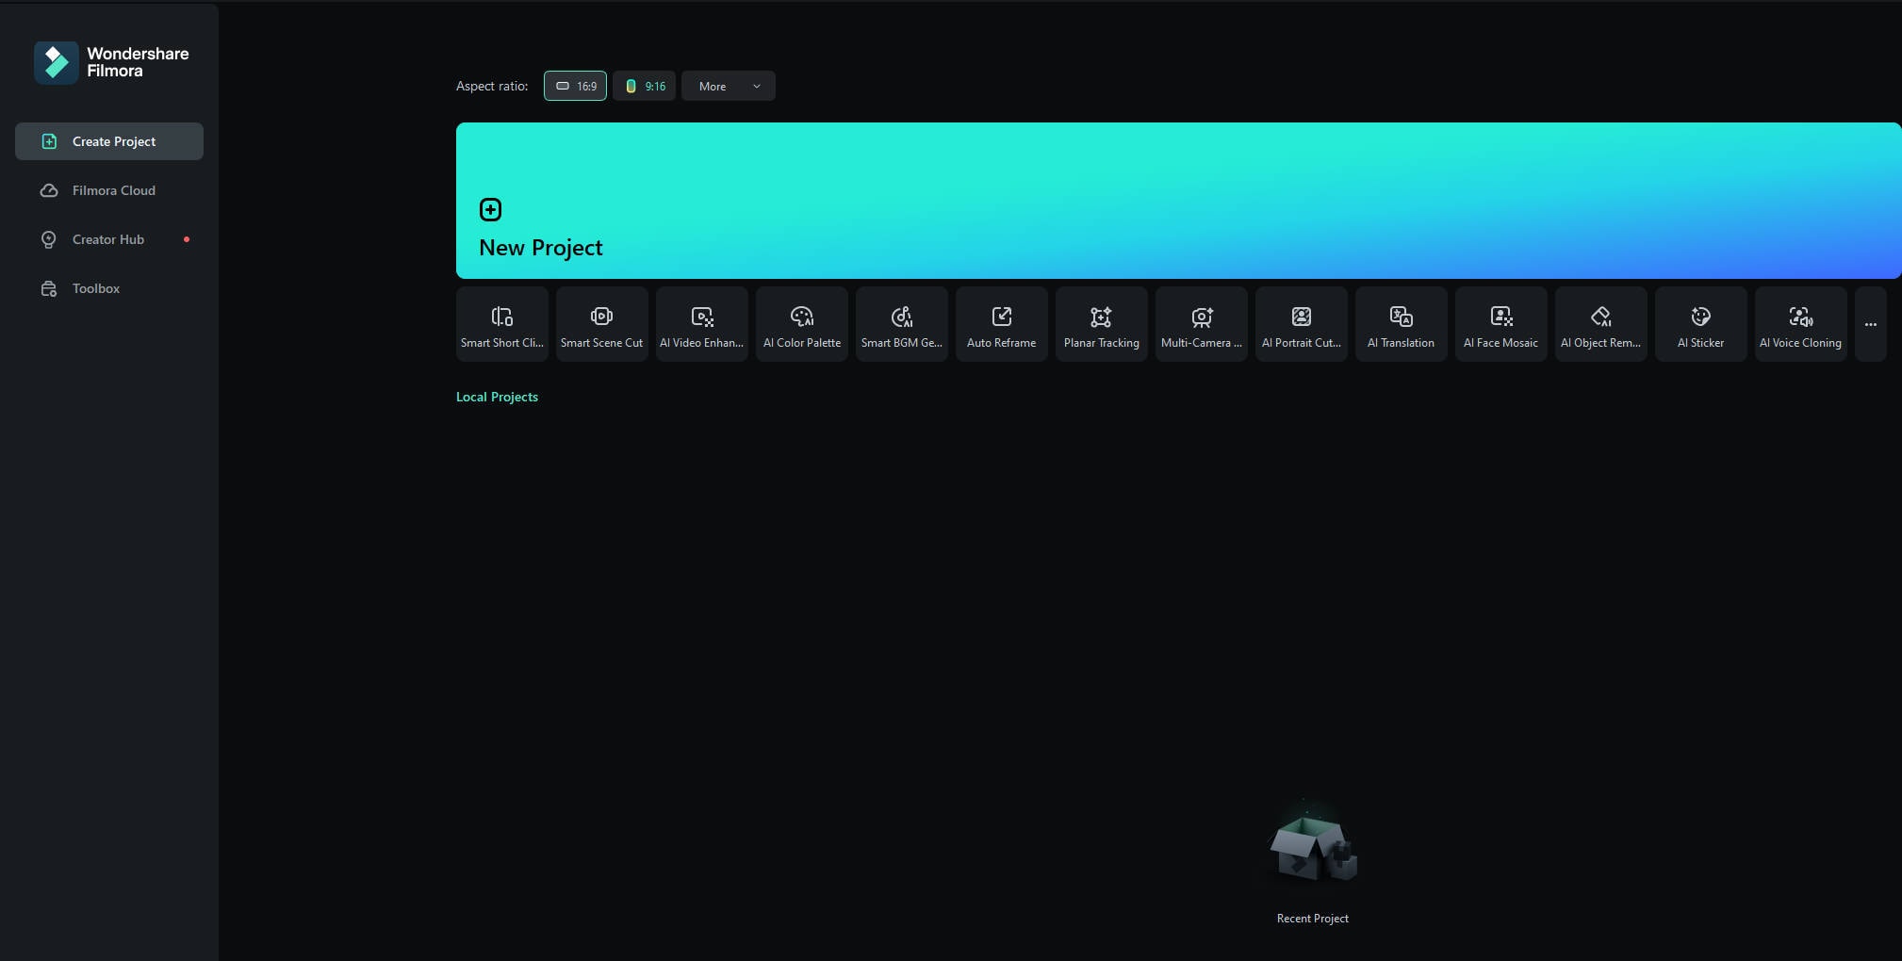The image size is (1902, 961).
Task: Launch AI Portrait Cutout
Action: click(1302, 324)
